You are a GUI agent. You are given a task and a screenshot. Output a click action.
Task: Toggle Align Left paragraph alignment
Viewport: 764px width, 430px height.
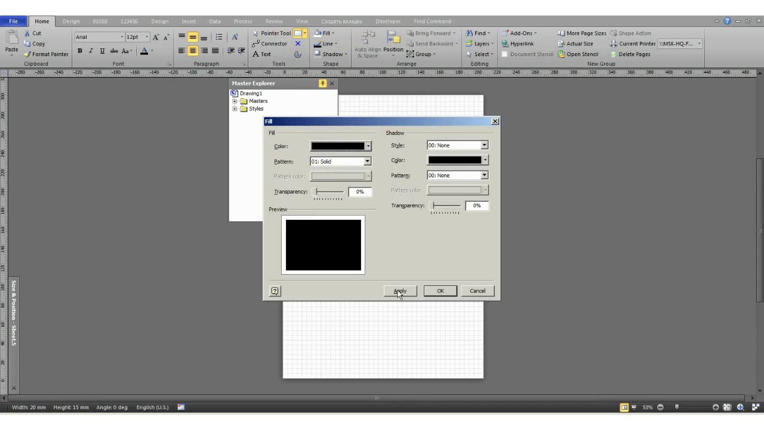182,51
